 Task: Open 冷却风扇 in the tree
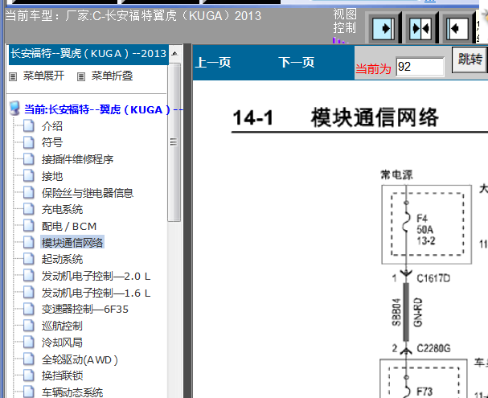click(x=62, y=343)
